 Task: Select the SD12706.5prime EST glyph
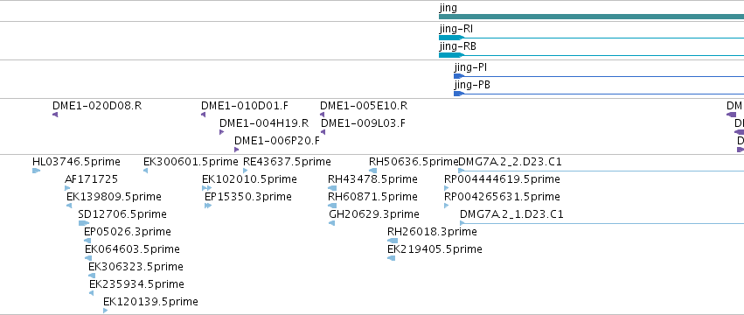tap(84, 223)
